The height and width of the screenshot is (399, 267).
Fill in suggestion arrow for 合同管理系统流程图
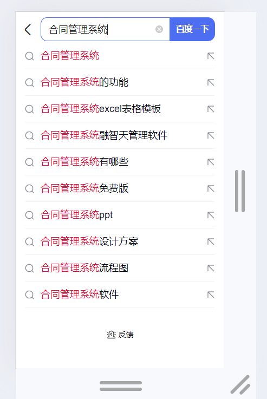click(211, 268)
